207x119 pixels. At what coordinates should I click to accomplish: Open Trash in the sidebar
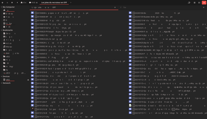7,27
